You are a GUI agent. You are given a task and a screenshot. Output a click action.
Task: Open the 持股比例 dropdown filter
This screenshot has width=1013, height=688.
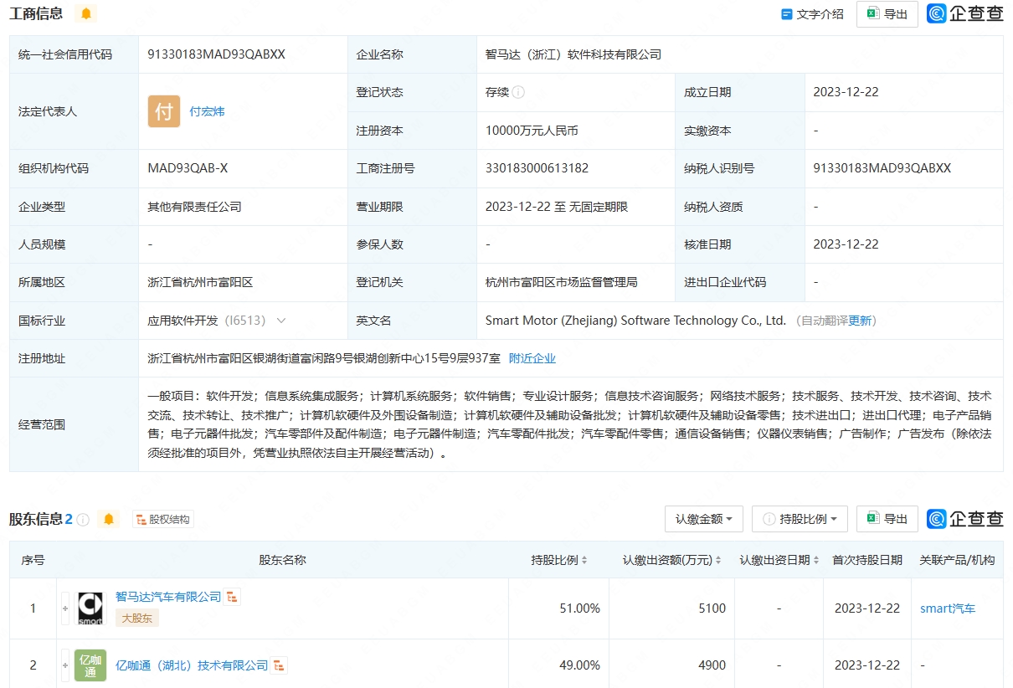coord(800,519)
